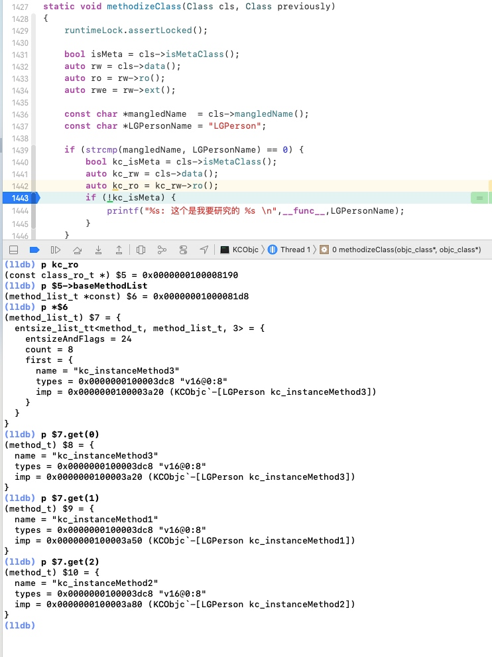Click 'entsizeAndFlags = 24' console line

[x=78, y=339]
